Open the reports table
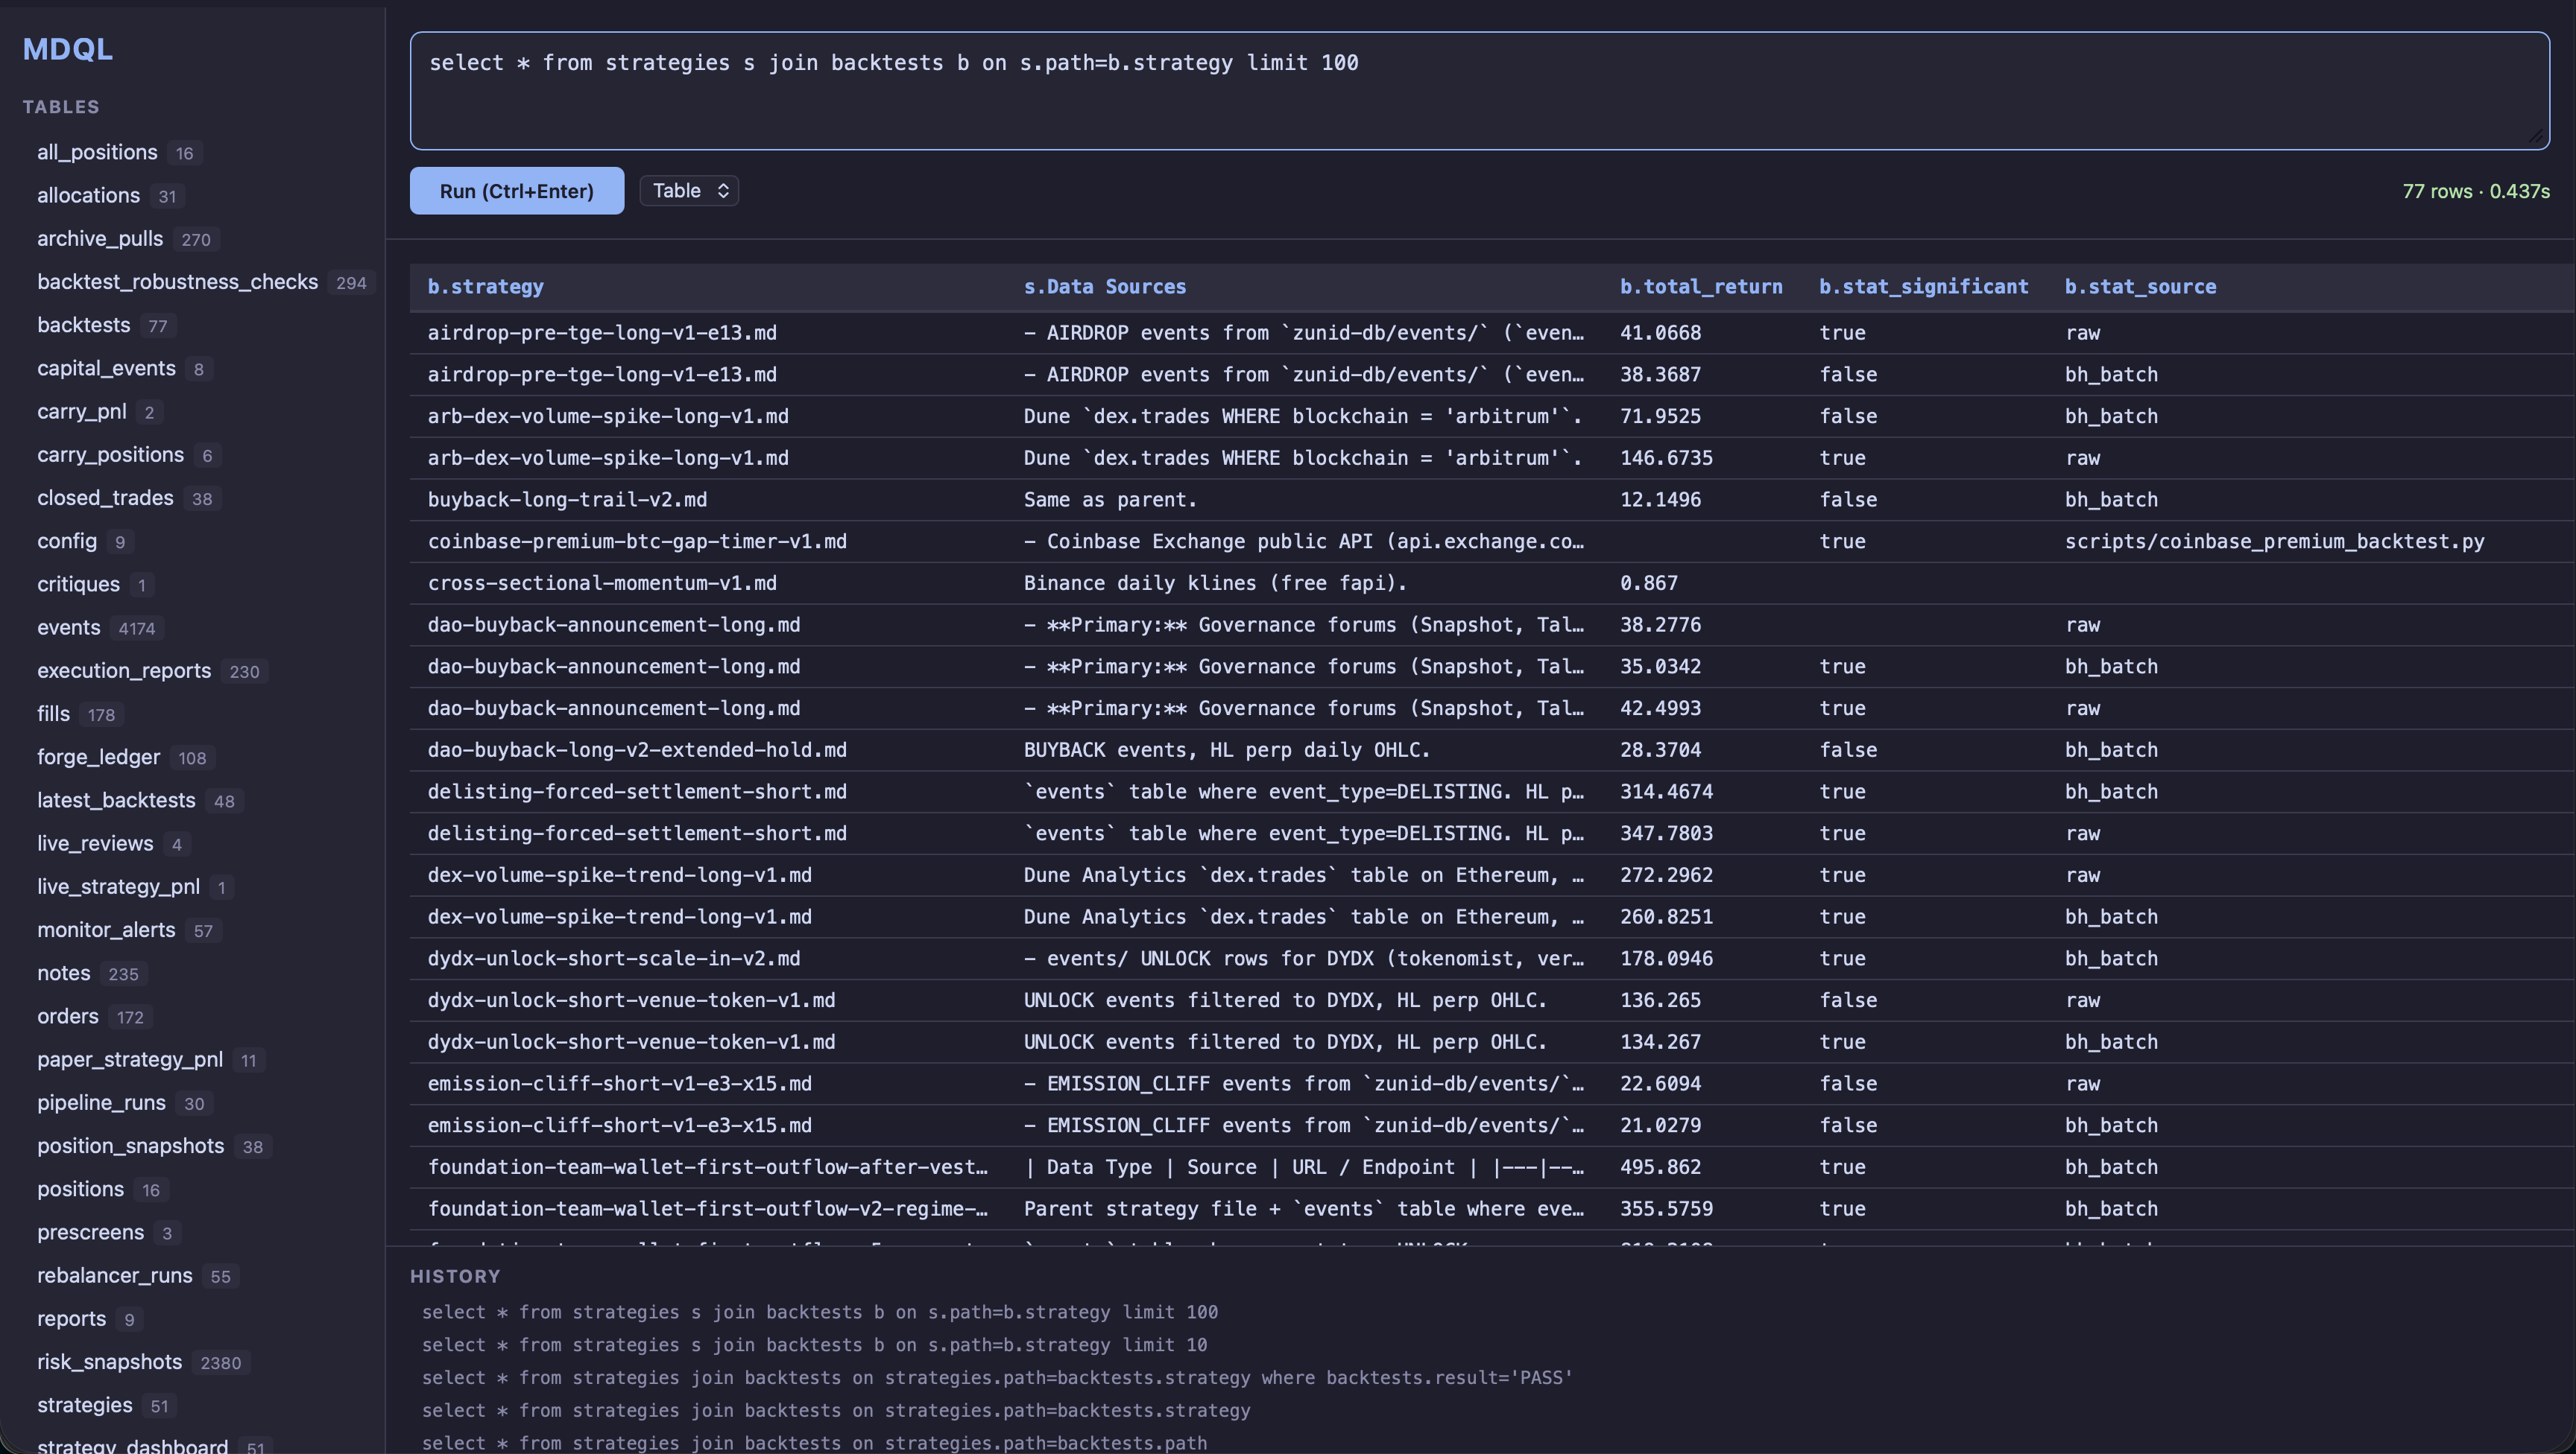Viewport: 2576px width, 1454px height. 71,1318
